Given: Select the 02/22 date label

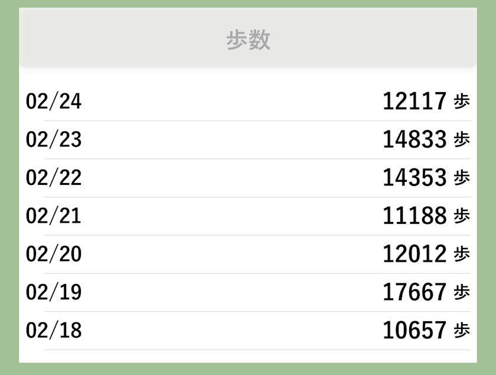Looking at the screenshot, I should tap(54, 178).
